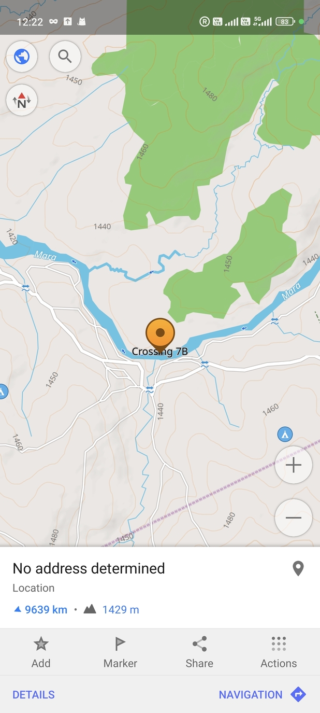Share this location
The height and width of the screenshot is (713, 320).
click(199, 652)
